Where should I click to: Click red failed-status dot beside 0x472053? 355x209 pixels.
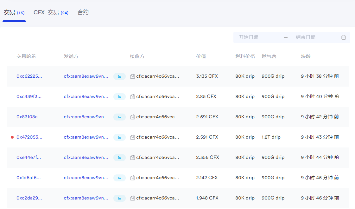12,137
